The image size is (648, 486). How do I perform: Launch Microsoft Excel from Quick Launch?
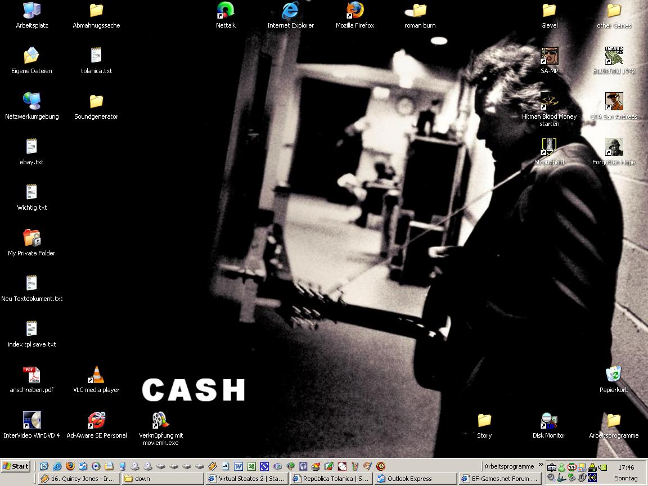click(251, 466)
